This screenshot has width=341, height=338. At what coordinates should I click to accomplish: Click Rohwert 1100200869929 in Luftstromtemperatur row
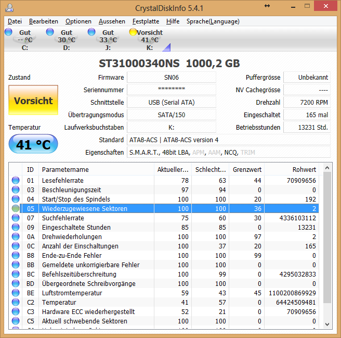[292, 293]
